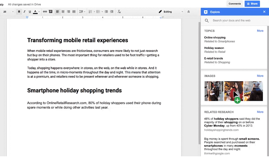Apply a numbered list
Viewport: 269px width, 158px height.
(x=90, y=11)
